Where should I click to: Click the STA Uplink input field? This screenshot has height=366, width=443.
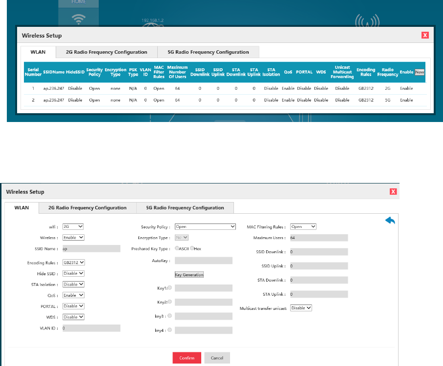(319, 294)
